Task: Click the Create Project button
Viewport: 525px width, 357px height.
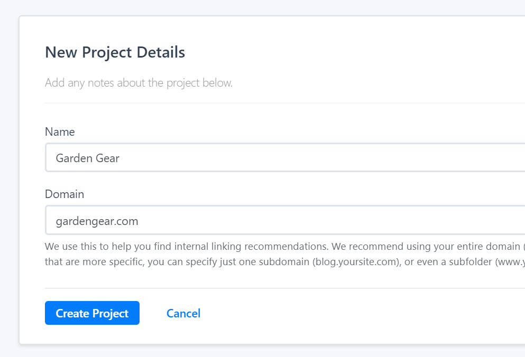Action: (x=92, y=313)
